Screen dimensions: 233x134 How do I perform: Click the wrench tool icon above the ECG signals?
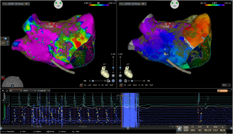[x=3, y=91]
